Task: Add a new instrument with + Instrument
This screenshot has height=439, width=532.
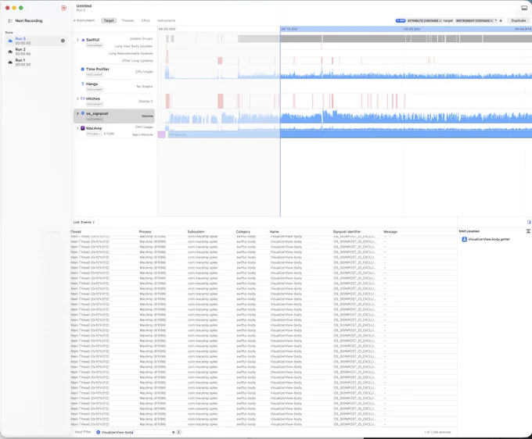Action: 84,20
